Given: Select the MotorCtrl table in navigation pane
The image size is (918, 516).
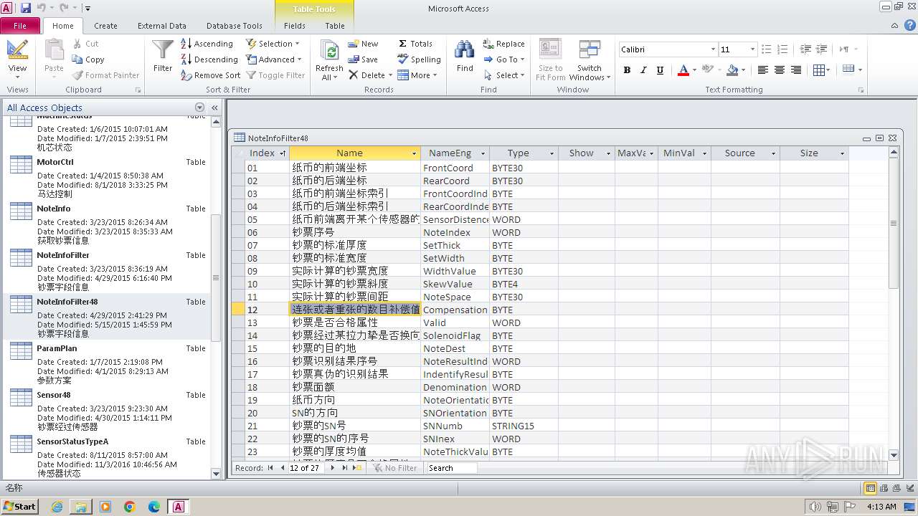Looking at the screenshot, I should pos(108,177).
